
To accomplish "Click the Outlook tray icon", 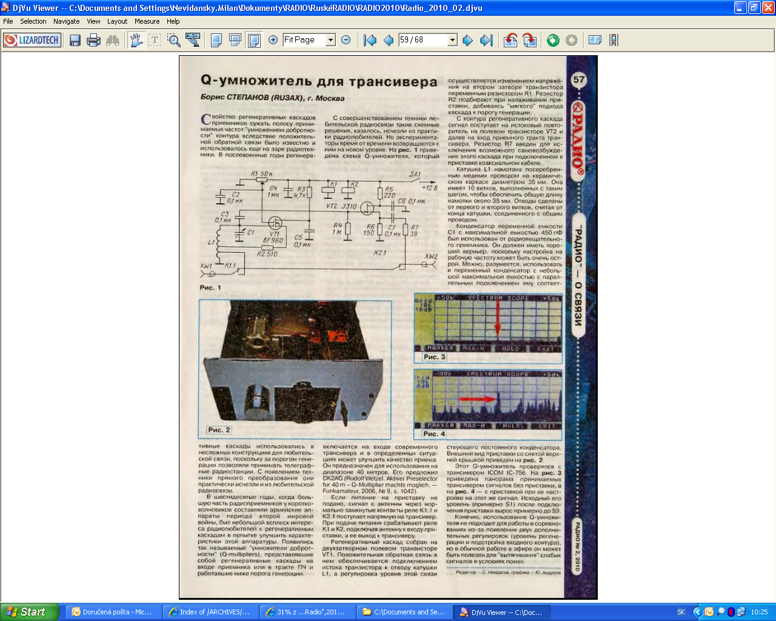I will [709, 612].
